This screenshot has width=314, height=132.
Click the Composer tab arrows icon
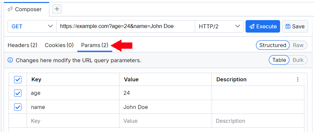tap(10, 9)
